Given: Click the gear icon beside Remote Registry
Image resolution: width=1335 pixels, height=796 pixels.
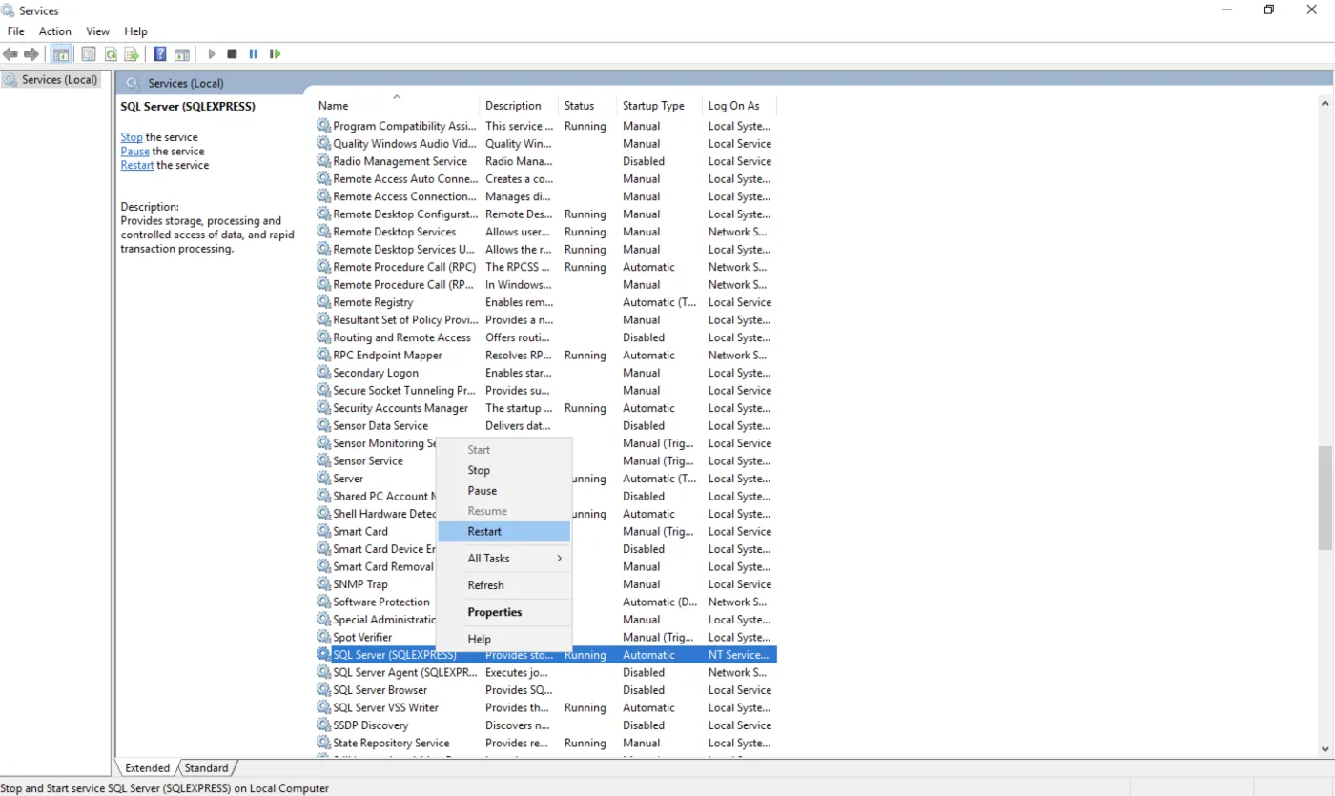Looking at the screenshot, I should coord(324,302).
